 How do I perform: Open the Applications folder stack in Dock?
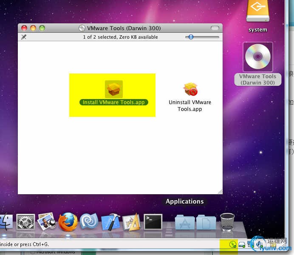pyautogui.click(x=185, y=222)
